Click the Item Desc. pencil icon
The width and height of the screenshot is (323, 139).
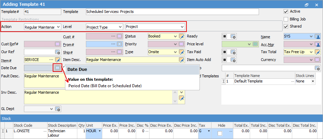point(181,60)
